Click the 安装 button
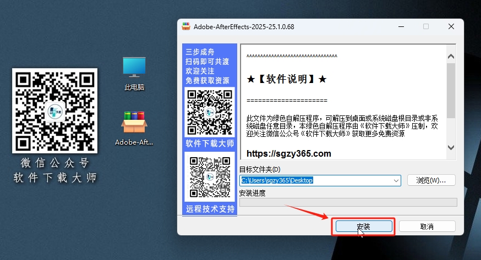This screenshot has height=260, width=481. click(364, 226)
